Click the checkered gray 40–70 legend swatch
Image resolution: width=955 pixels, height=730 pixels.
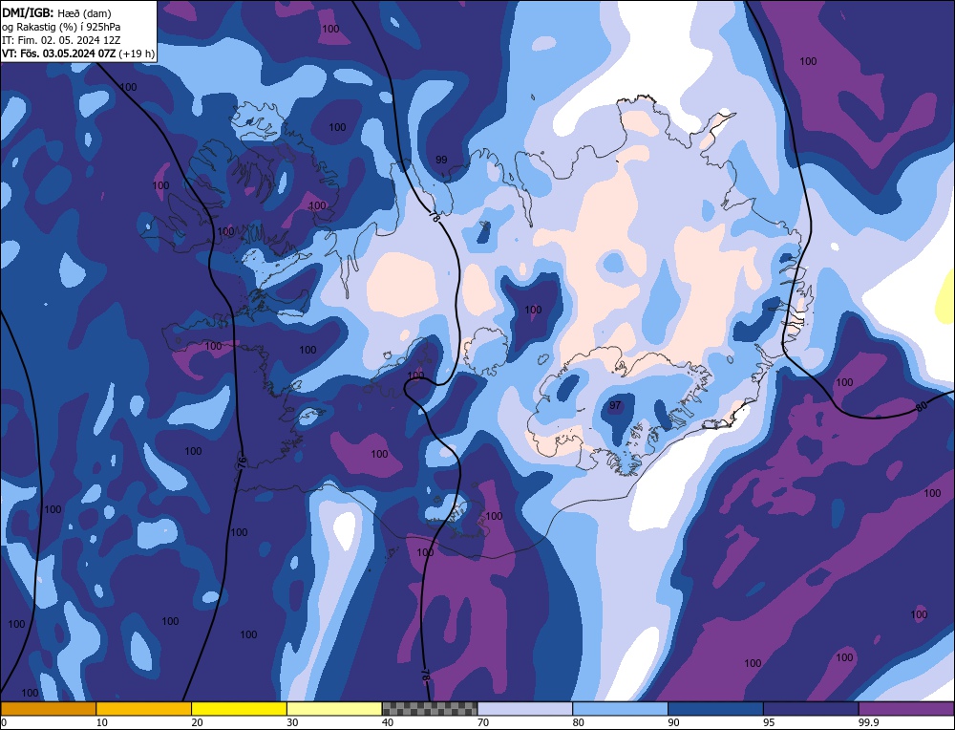(430, 709)
